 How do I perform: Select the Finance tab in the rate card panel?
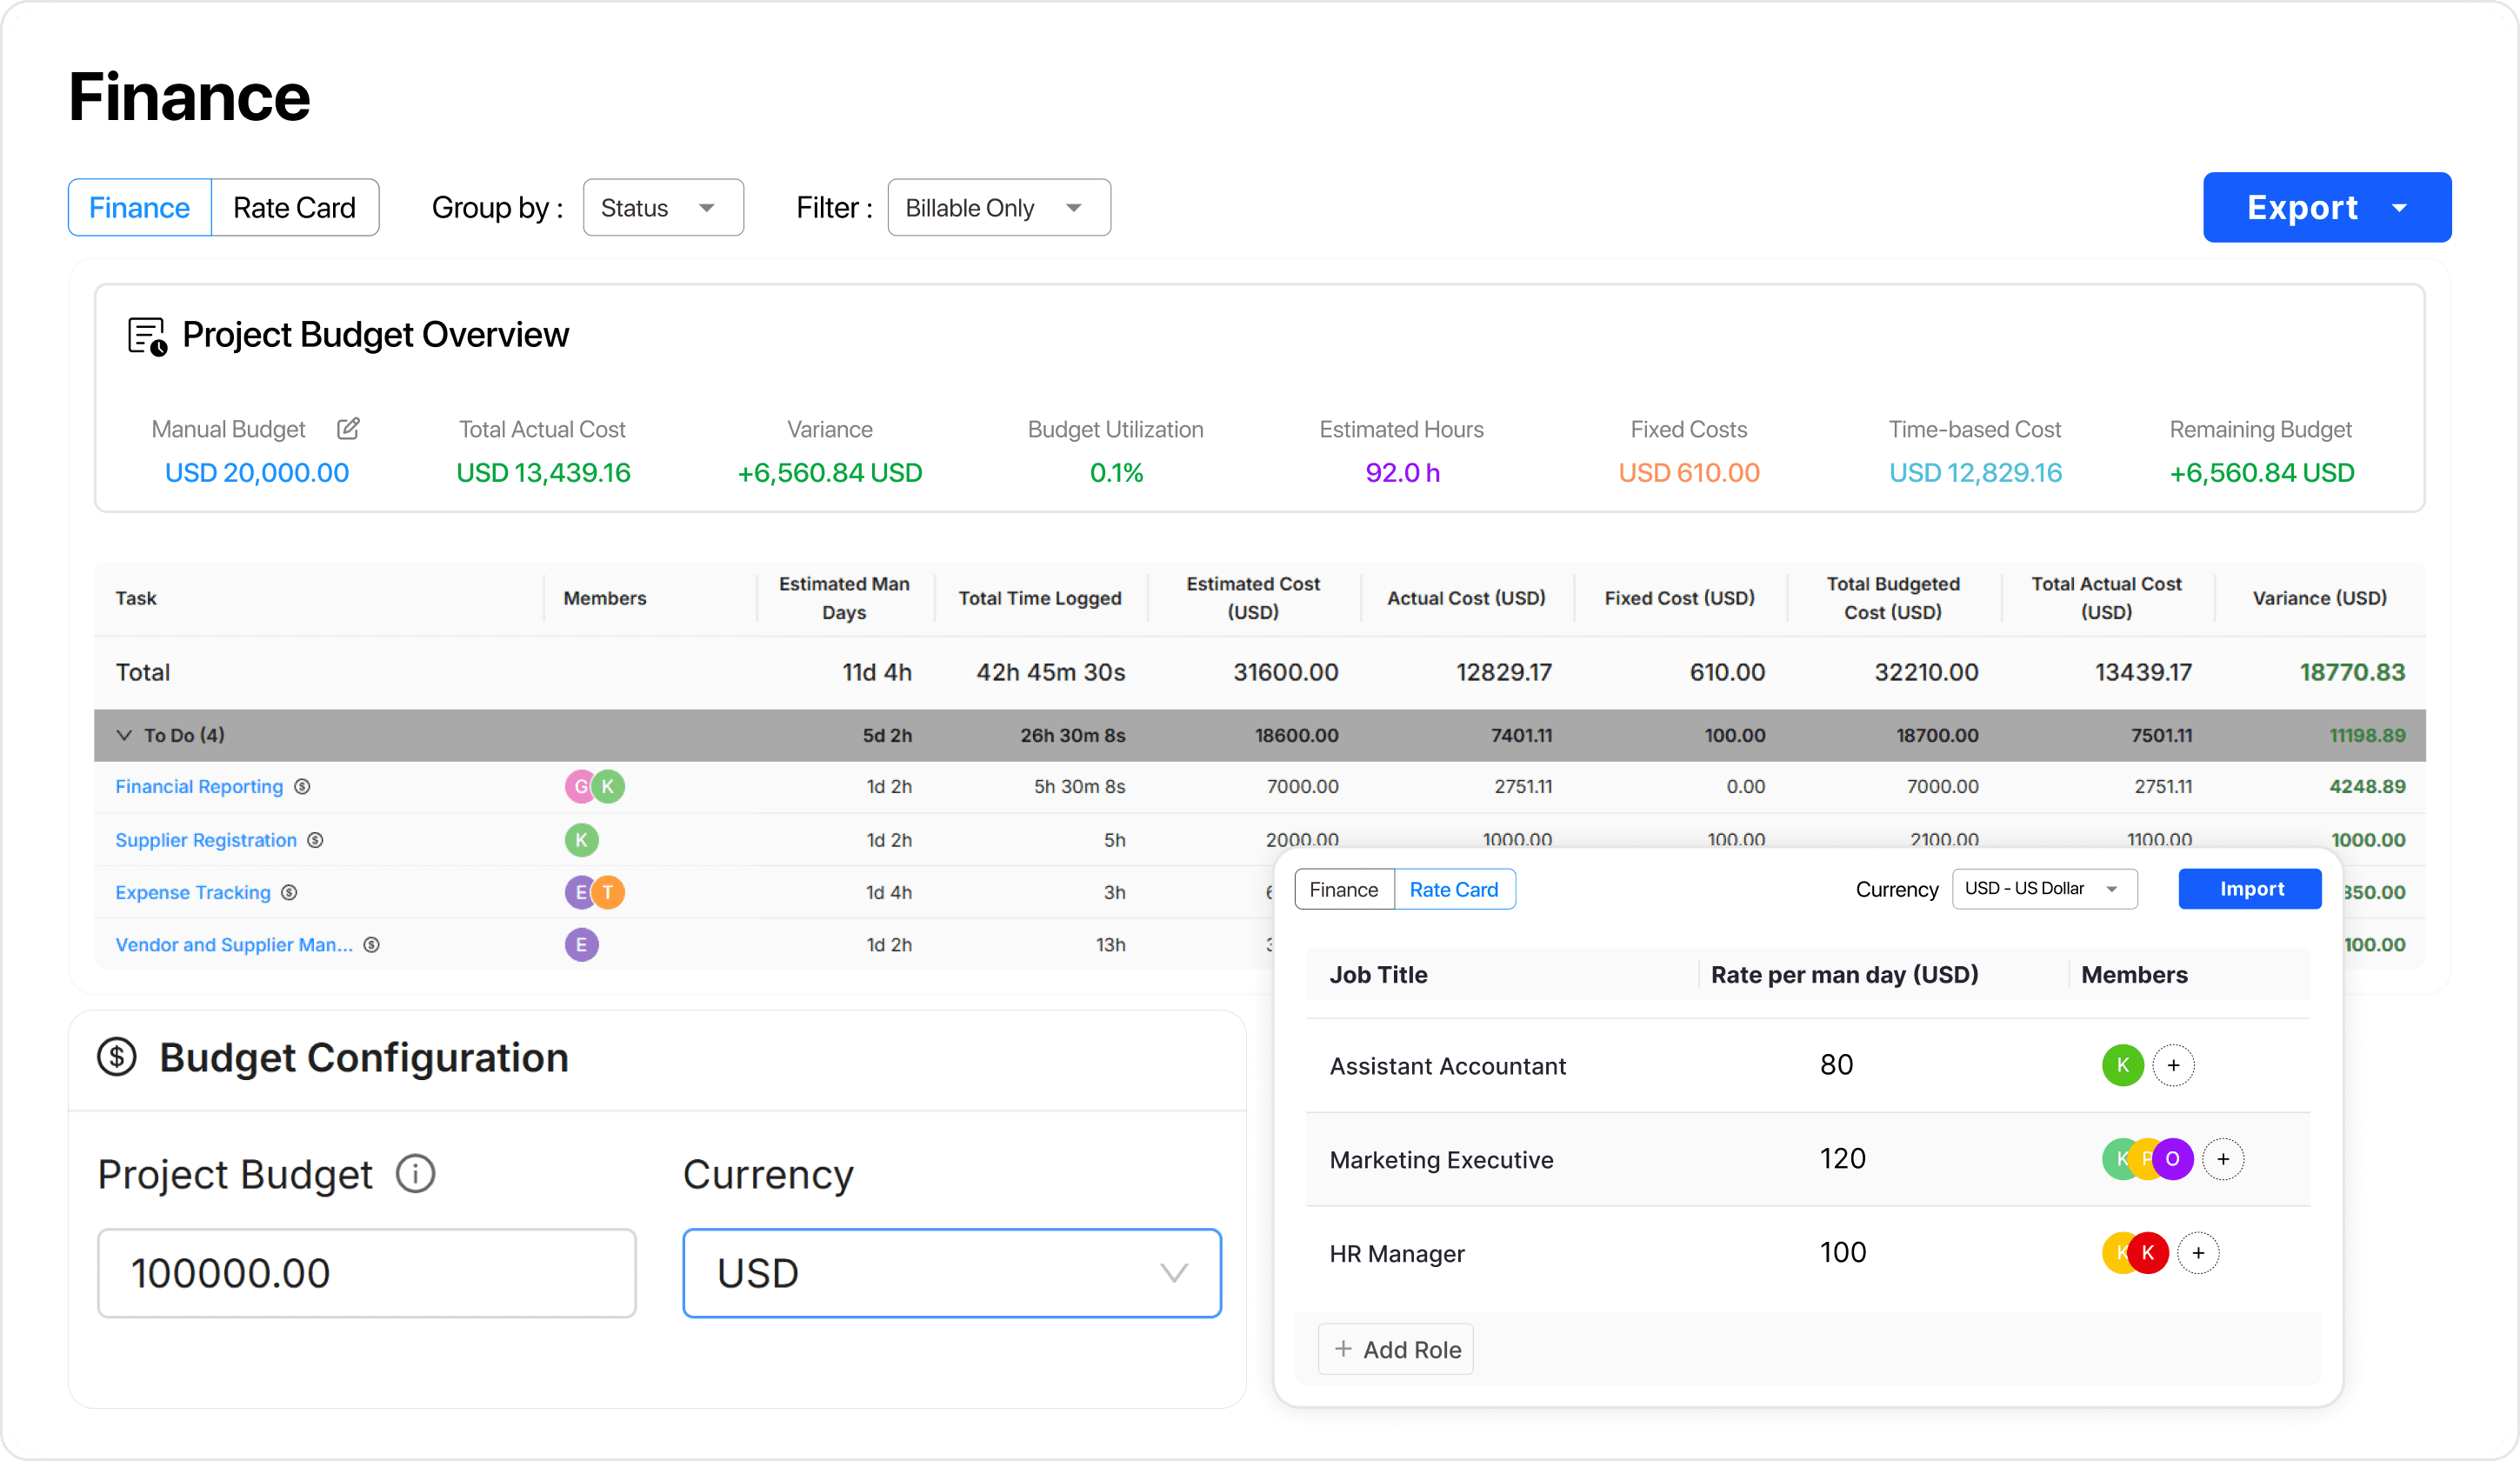[x=1344, y=889]
